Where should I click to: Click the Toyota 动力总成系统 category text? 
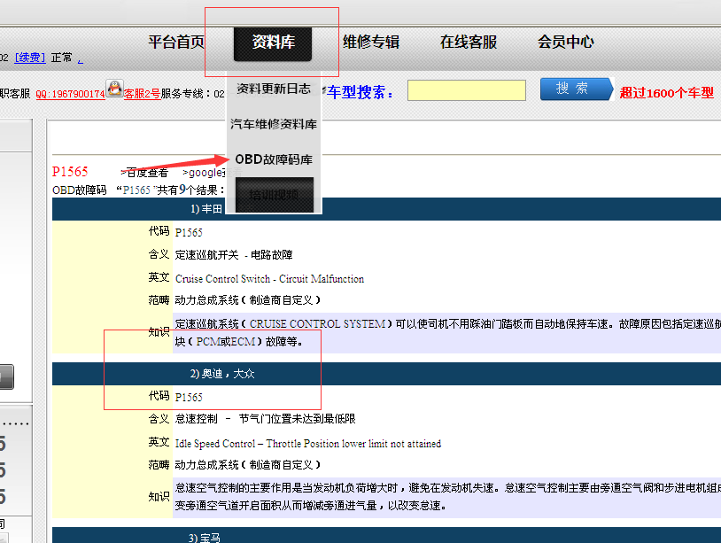click(x=247, y=300)
